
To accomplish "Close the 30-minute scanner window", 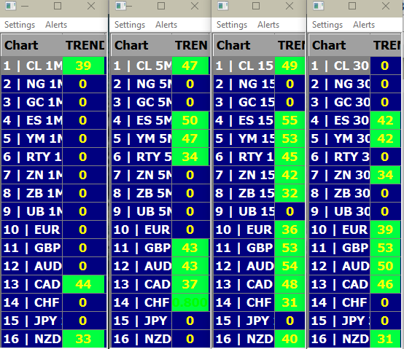I will [x=386, y=6].
